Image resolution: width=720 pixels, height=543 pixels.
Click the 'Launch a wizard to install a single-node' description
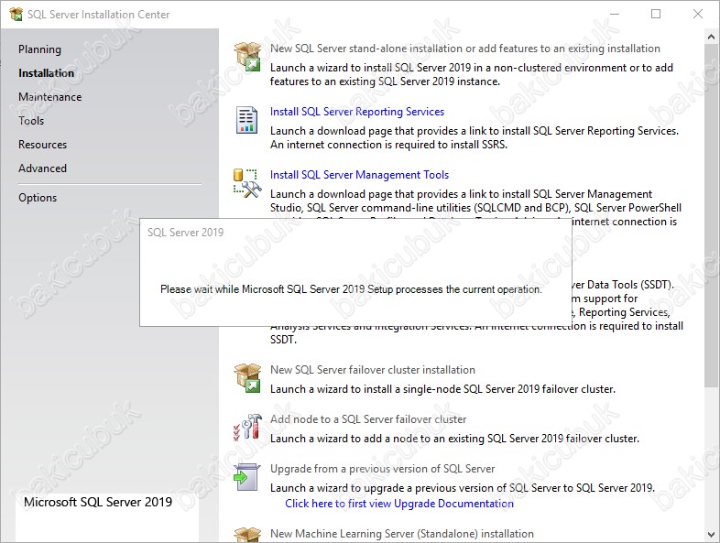pyautogui.click(x=442, y=389)
